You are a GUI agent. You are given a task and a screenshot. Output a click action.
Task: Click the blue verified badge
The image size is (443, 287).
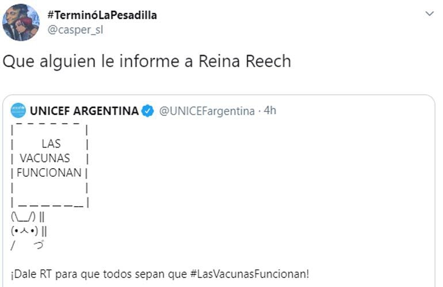tap(147, 111)
